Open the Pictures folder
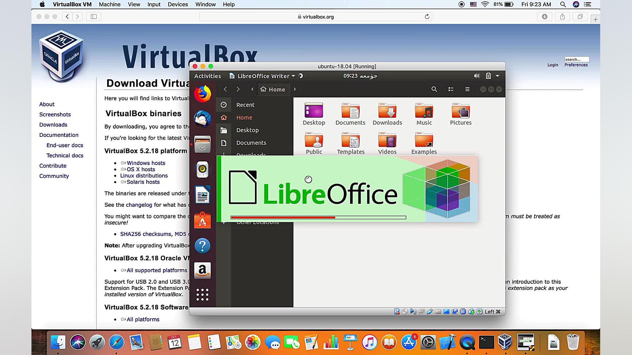The image size is (632, 355). [x=461, y=114]
